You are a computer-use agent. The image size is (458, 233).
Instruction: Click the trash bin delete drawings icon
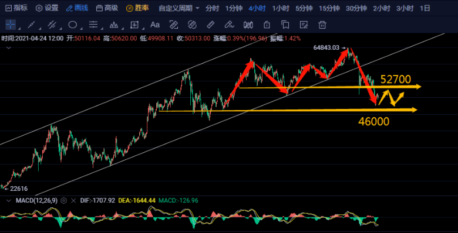tap(322, 25)
